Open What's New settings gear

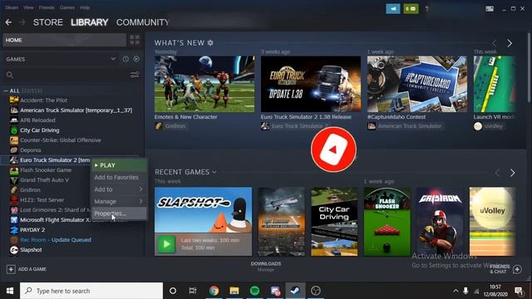210,42
